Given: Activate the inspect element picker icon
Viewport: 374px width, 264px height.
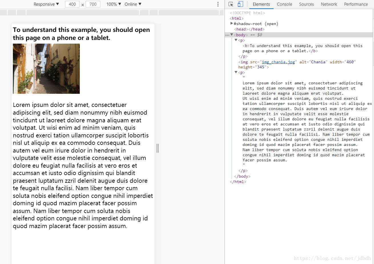Looking at the screenshot, I should click(x=231, y=4).
